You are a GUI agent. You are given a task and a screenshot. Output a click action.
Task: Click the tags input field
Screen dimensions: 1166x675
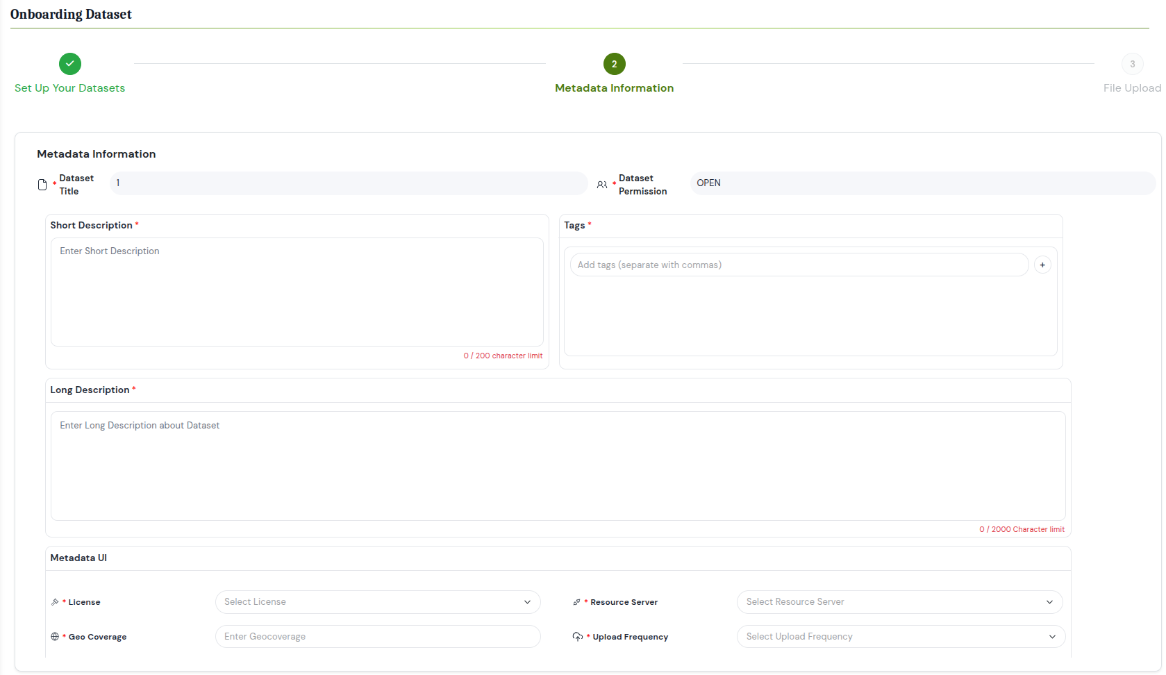pyautogui.click(x=799, y=265)
